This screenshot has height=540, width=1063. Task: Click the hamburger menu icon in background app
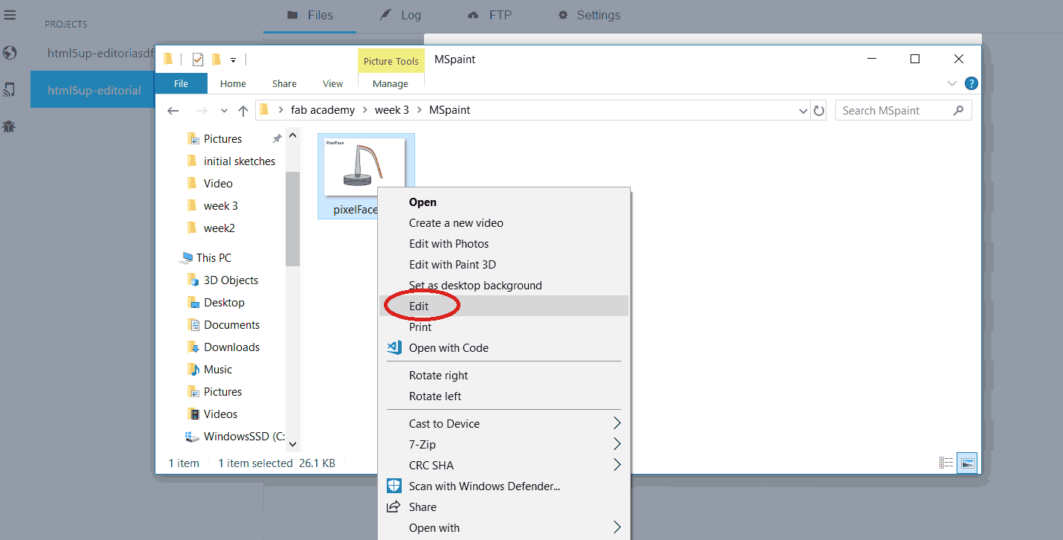tap(10, 15)
